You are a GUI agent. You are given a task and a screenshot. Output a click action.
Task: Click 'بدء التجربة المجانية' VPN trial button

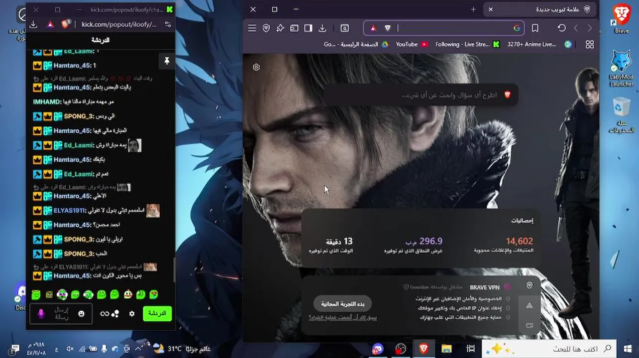point(343,304)
